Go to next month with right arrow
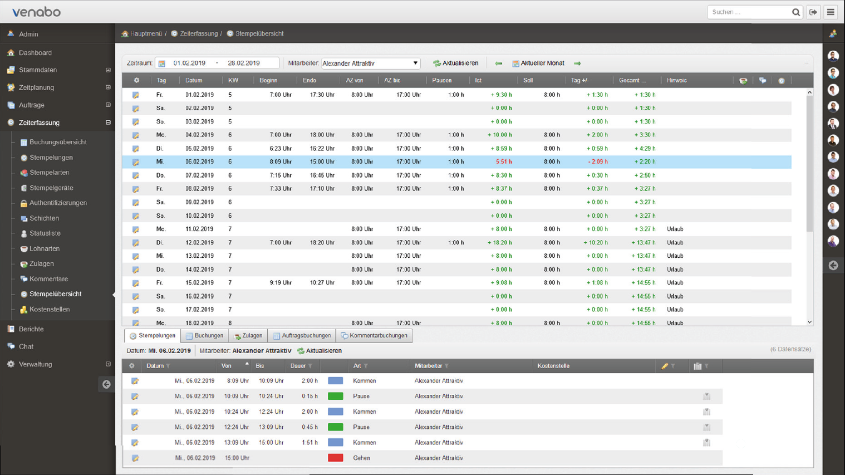 [x=577, y=63]
